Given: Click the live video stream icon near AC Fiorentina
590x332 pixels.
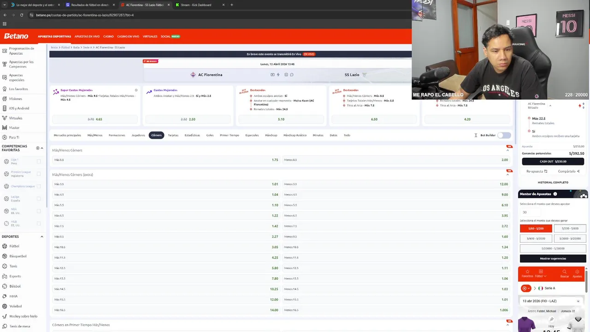Looking at the screenshot, I should tap(272, 75).
